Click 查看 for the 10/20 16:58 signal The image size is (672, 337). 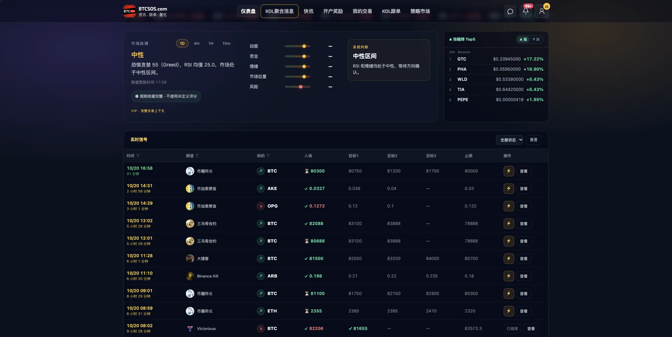524,171
